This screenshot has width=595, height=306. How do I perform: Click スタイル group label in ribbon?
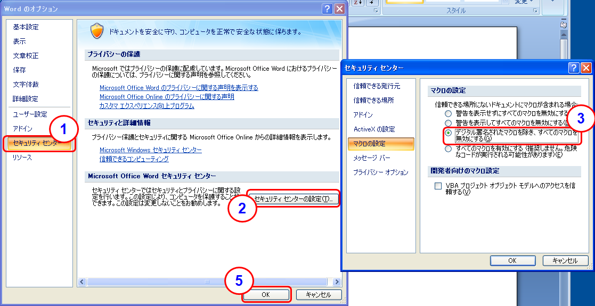[x=456, y=11]
